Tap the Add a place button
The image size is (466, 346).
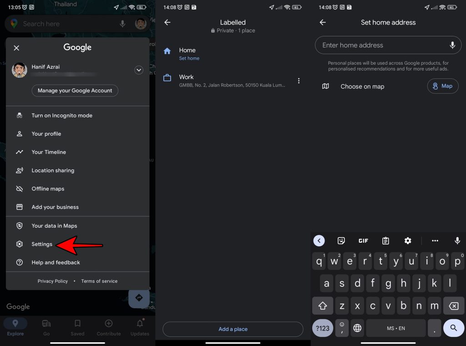233,329
